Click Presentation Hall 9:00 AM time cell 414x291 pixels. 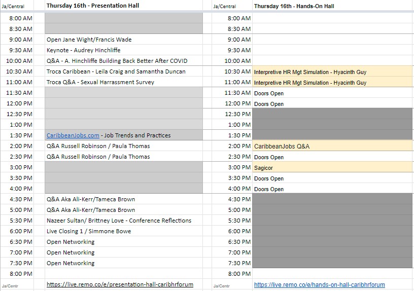17,40
